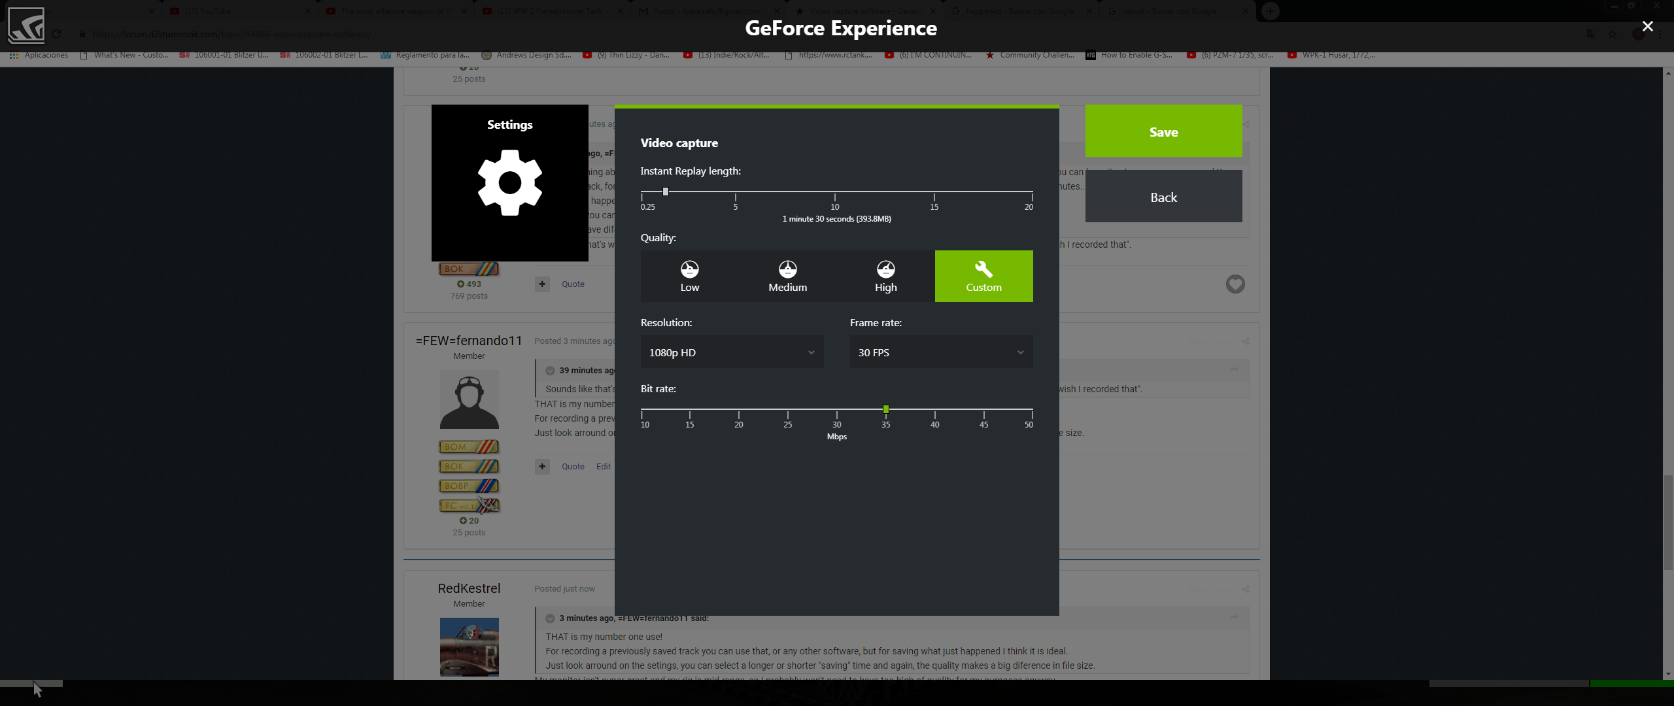Click the Save button
Image resolution: width=1674 pixels, height=706 pixels.
[1163, 131]
